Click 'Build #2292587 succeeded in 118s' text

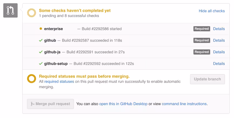coord(92,40)
